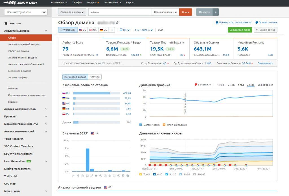Switch to Поисковая выдача toggle
This screenshot has height=196, width=289.
tap(75, 77)
